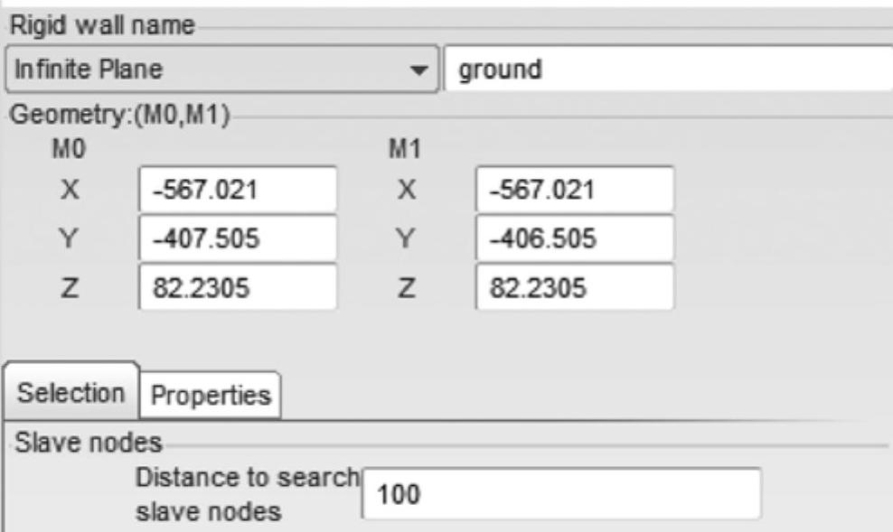Click the M1 Z coordinate field
Image resolution: width=893 pixels, height=532 pixels.
[574, 288]
